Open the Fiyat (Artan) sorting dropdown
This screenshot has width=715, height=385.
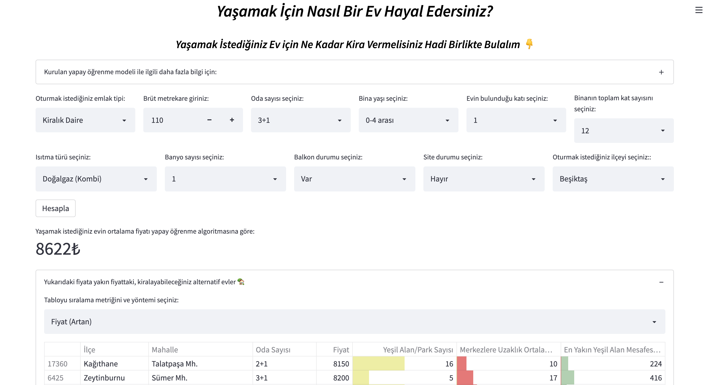(354, 322)
